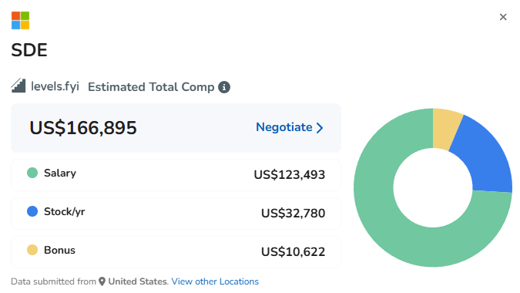
Task: Click the yellow Bonus legend dot
Action: 32,250
